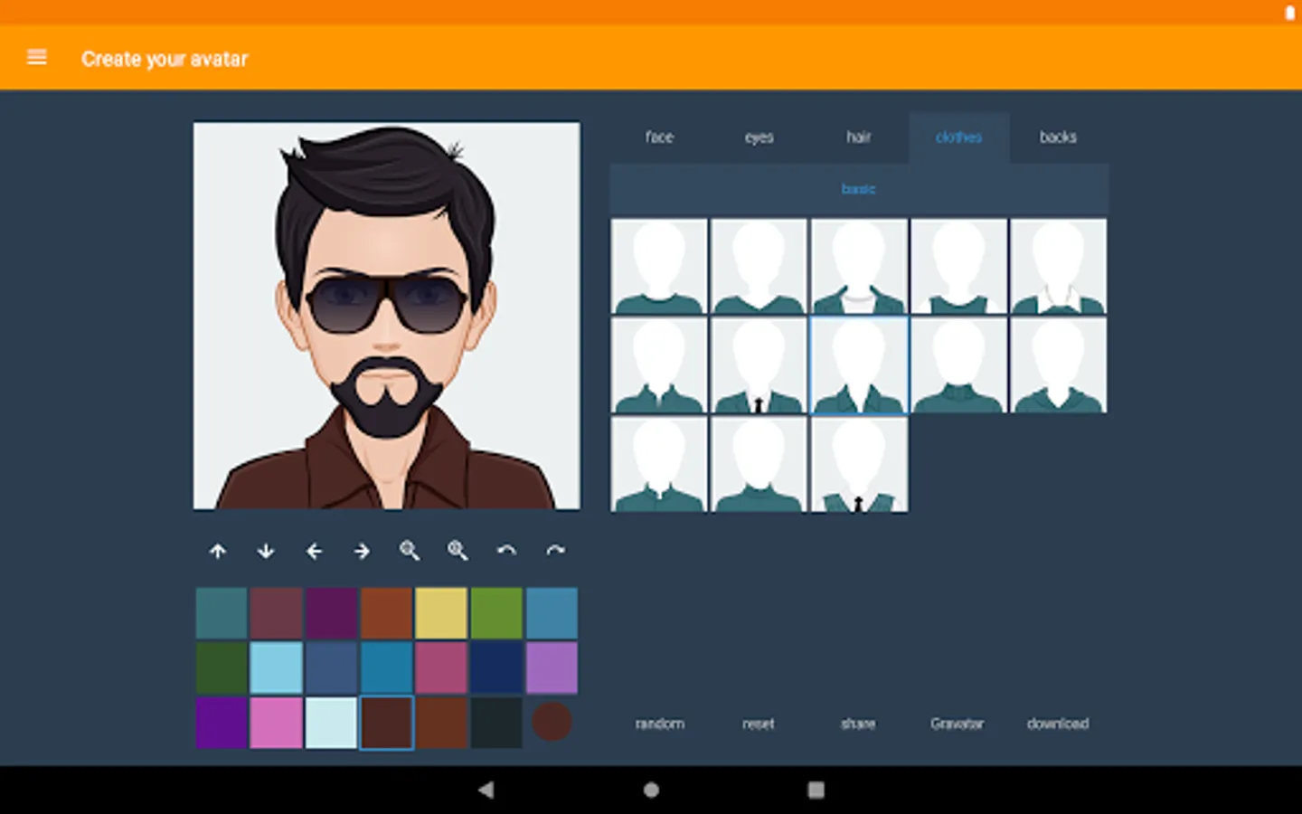The height and width of the screenshot is (814, 1302).
Task: Select the hair tab
Action: 858,137
